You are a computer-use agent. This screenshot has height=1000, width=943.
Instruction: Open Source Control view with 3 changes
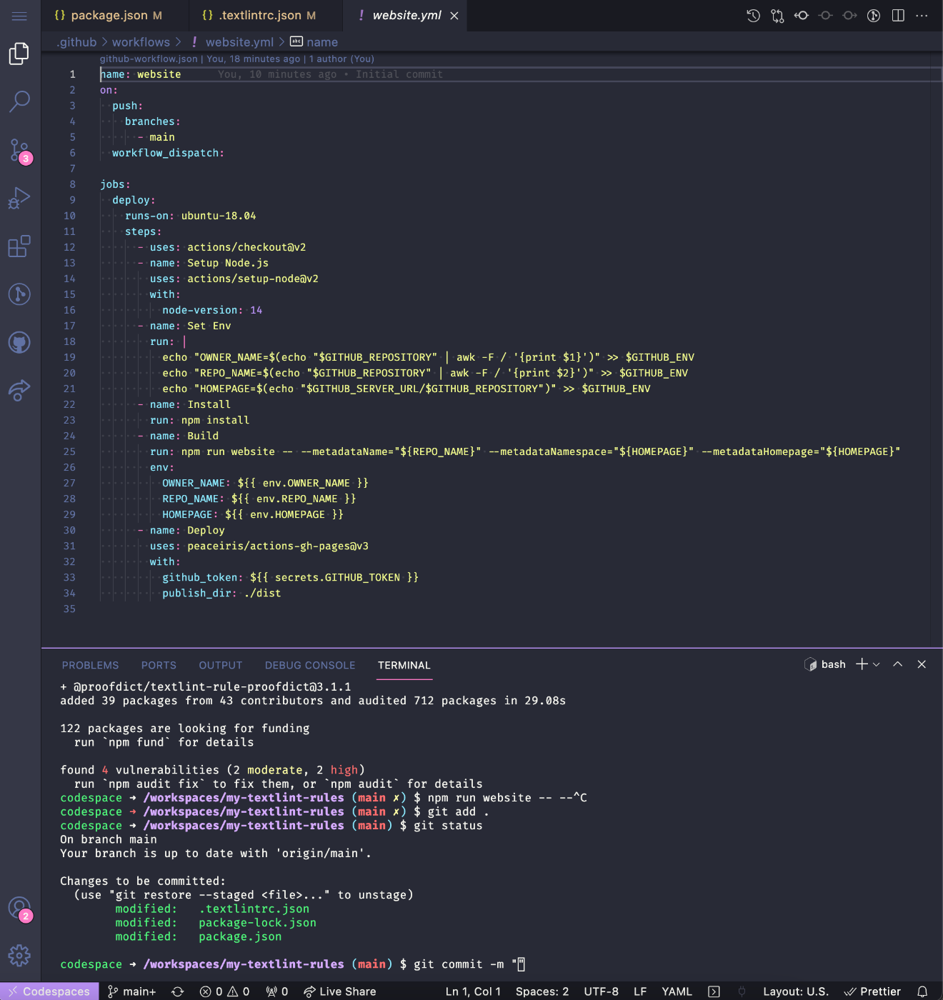pyautogui.click(x=19, y=150)
